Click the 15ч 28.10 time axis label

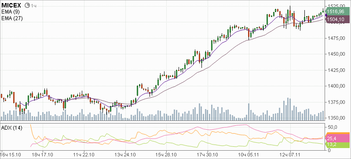(166, 155)
